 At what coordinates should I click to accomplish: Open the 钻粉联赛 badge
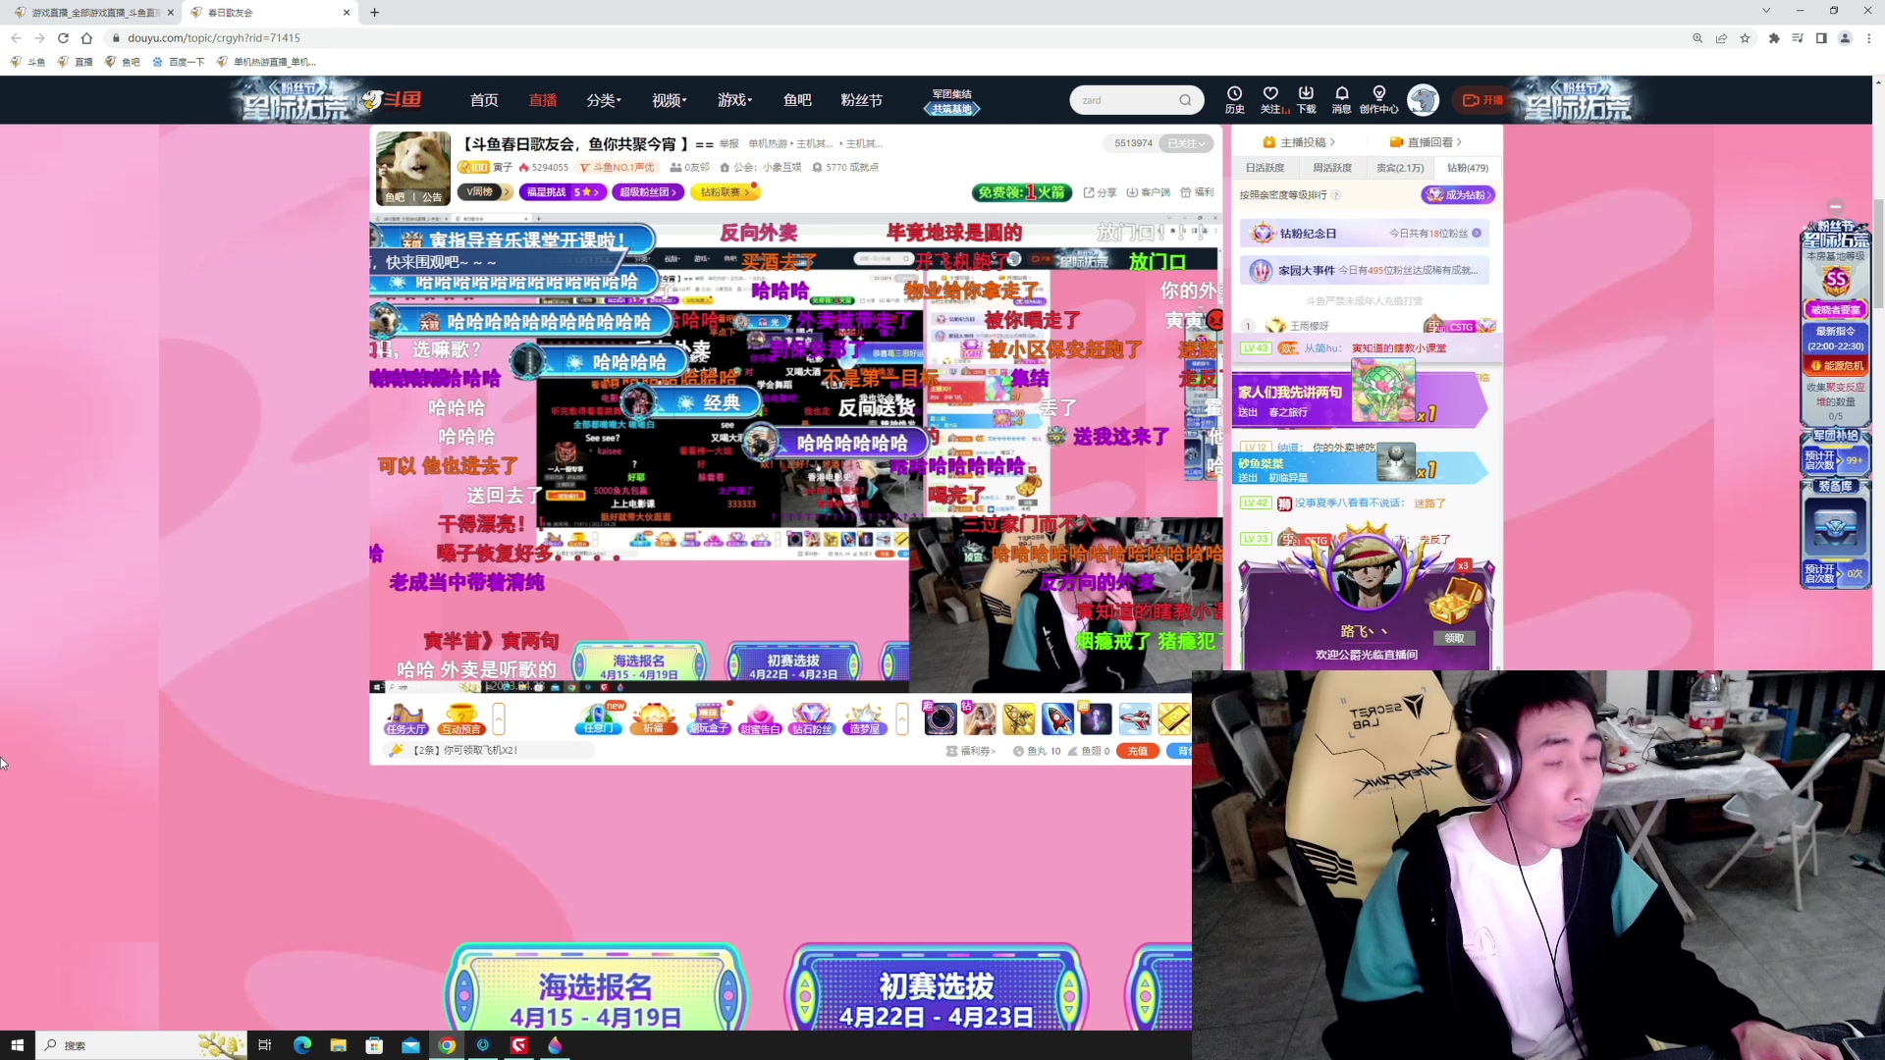[725, 192]
